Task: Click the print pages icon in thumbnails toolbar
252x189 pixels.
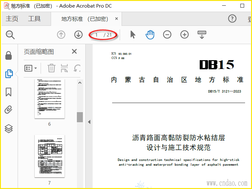Action: point(64,68)
